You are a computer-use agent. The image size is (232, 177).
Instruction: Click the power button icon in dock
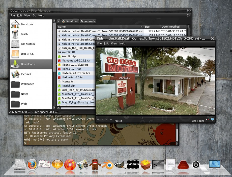196,165
